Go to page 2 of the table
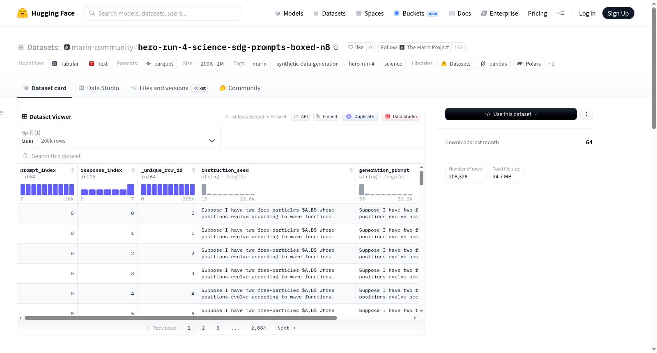The image size is (657, 353). pos(203,328)
